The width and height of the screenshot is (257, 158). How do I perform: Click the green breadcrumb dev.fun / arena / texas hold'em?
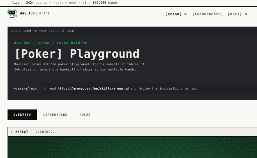(x=51, y=43)
